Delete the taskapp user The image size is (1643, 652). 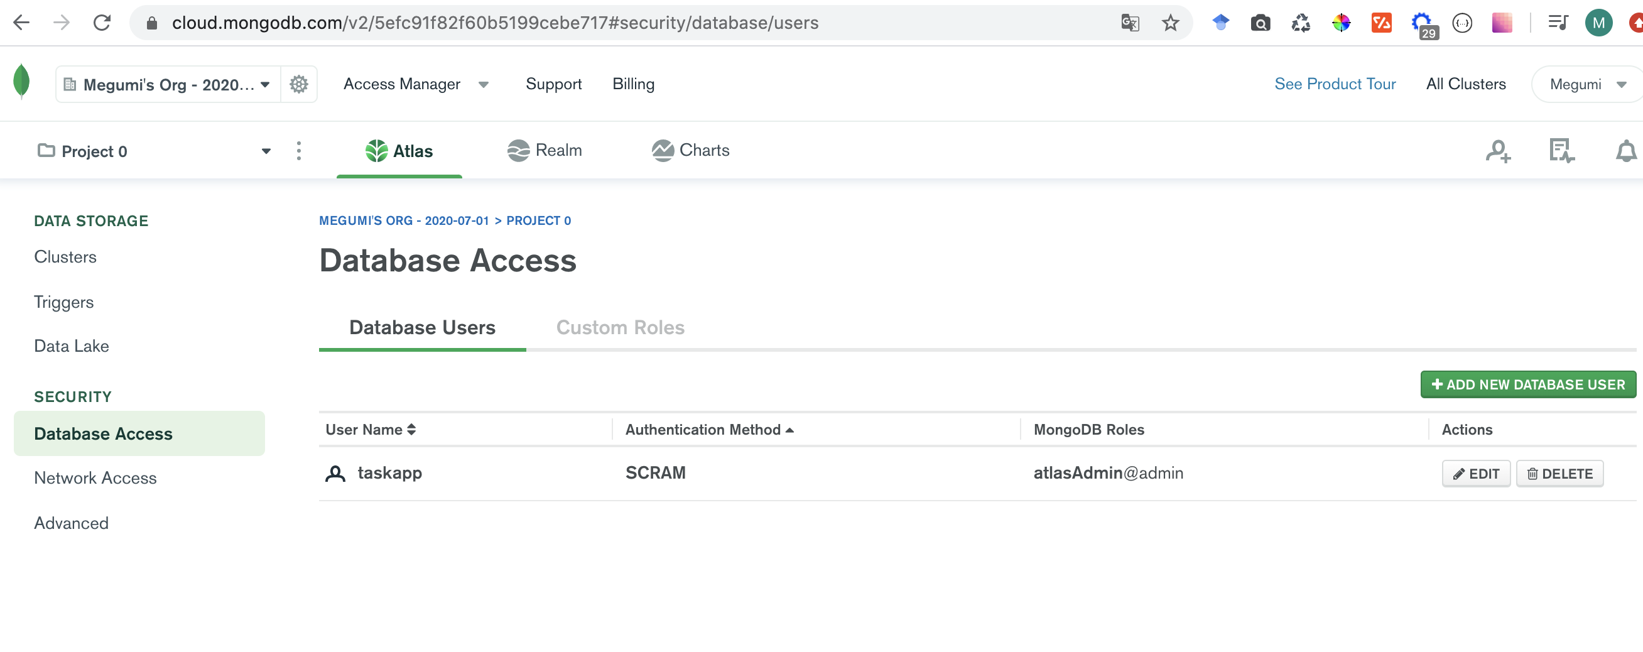(1559, 474)
